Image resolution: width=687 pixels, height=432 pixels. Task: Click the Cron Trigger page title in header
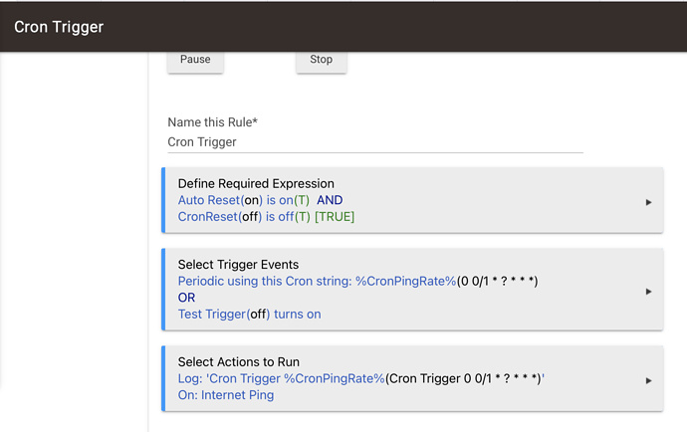(x=59, y=27)
